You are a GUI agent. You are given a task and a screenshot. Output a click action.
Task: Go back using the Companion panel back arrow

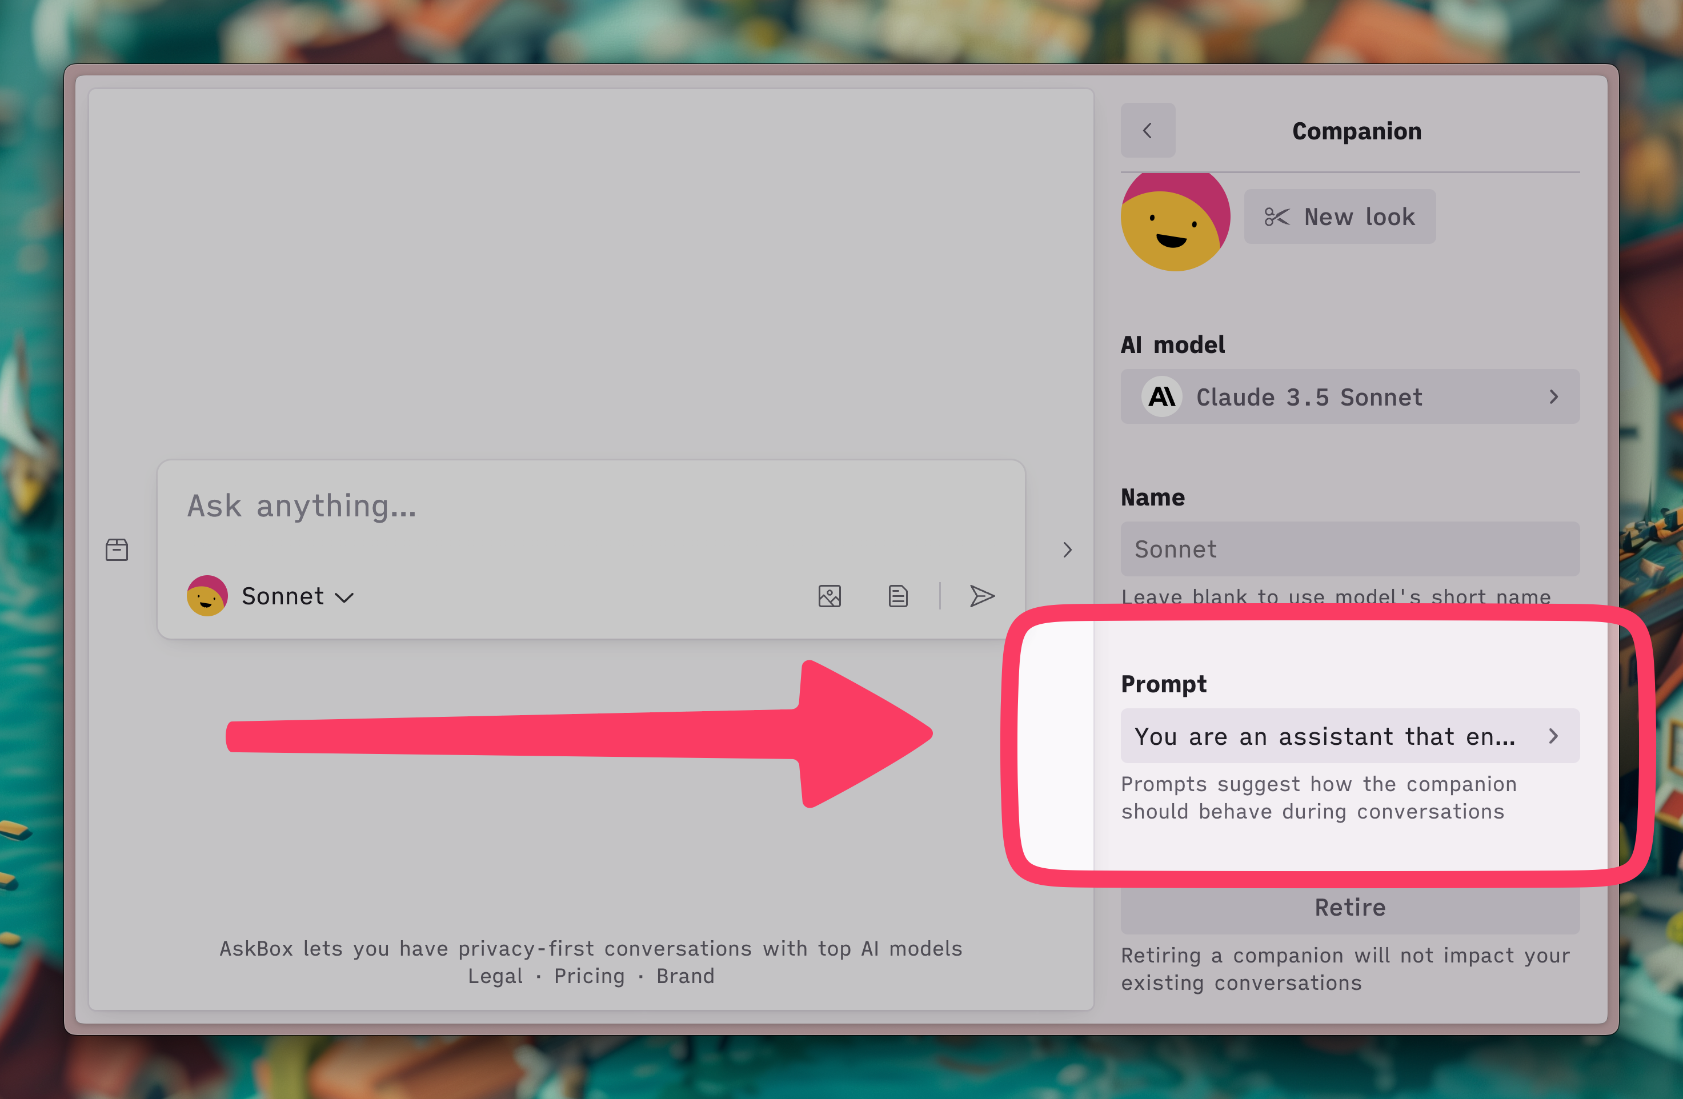click(1148, 131)
